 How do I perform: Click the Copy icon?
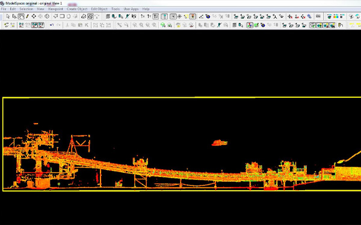[73, 25]
